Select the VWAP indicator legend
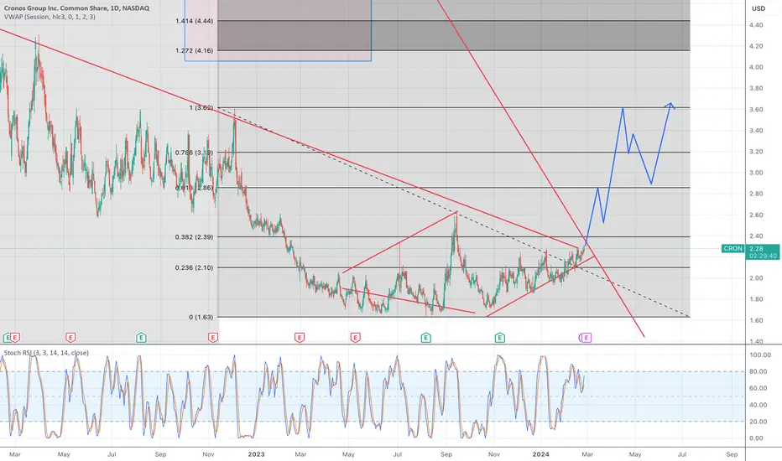 (50, 17)
